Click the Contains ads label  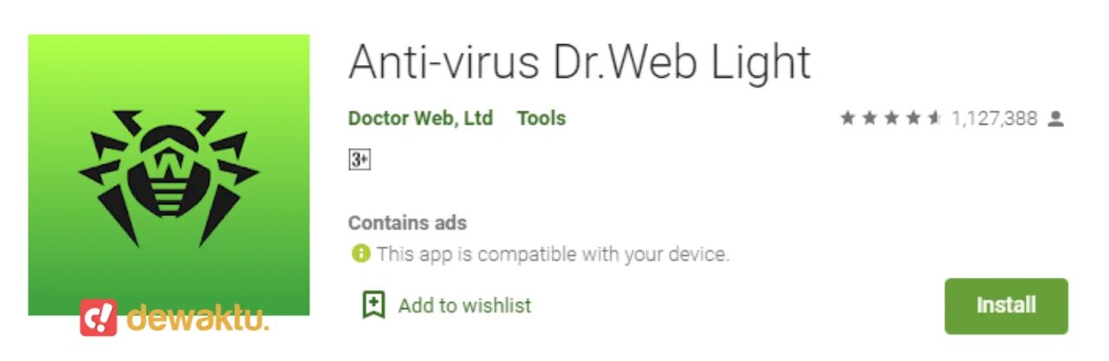[407, 223]
